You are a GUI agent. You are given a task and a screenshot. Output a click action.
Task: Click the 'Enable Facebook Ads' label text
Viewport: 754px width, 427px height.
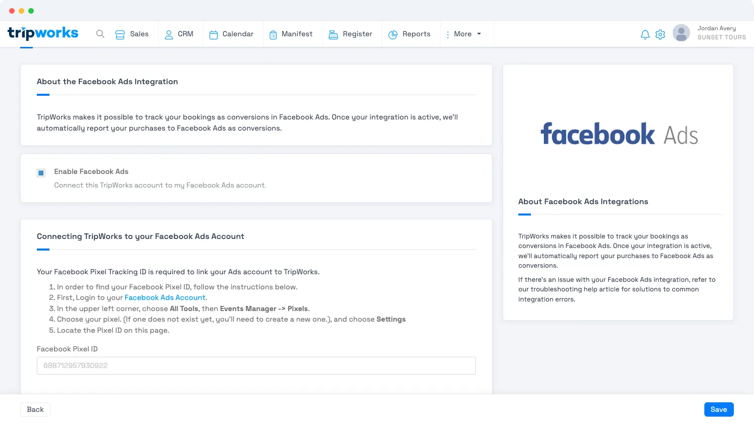(91, 171)
